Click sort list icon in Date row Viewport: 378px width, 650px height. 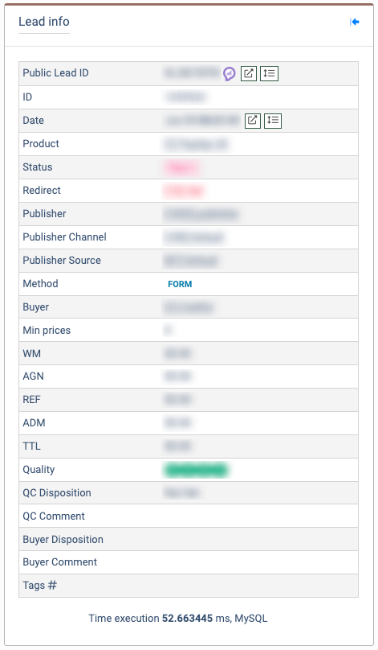point(273,121)
